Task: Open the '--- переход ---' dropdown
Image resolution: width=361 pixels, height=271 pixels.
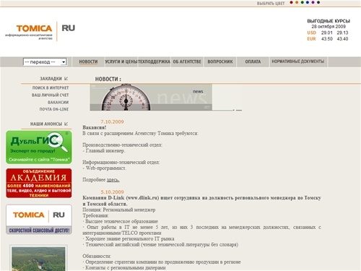Action: (x=45, y=62)
